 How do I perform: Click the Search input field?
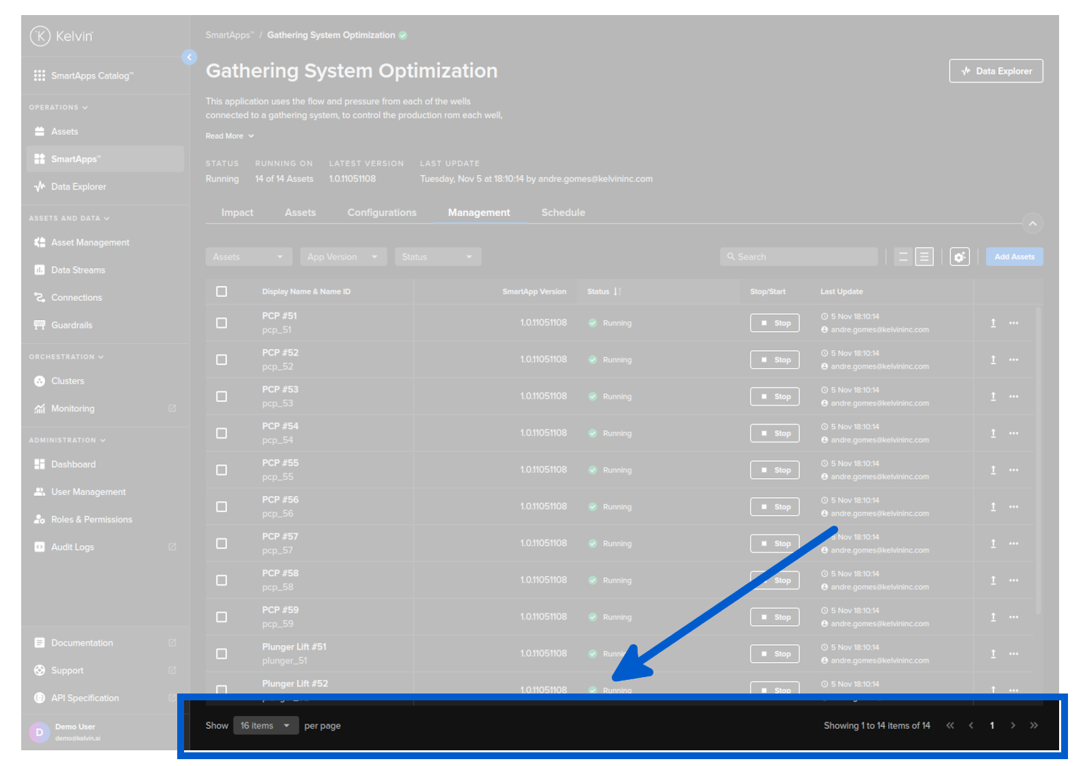[798, 257]
